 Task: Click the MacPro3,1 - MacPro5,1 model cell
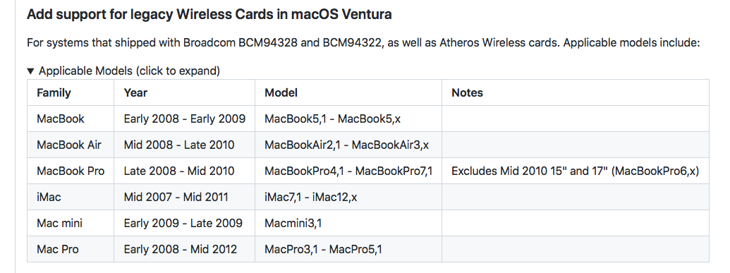coord(348,249)
